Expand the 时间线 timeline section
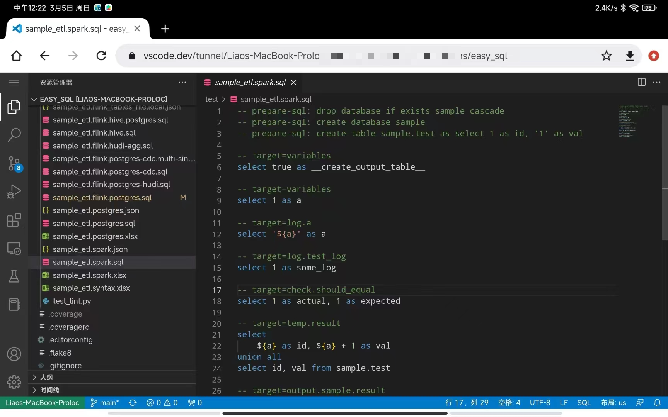 [49, 390]
